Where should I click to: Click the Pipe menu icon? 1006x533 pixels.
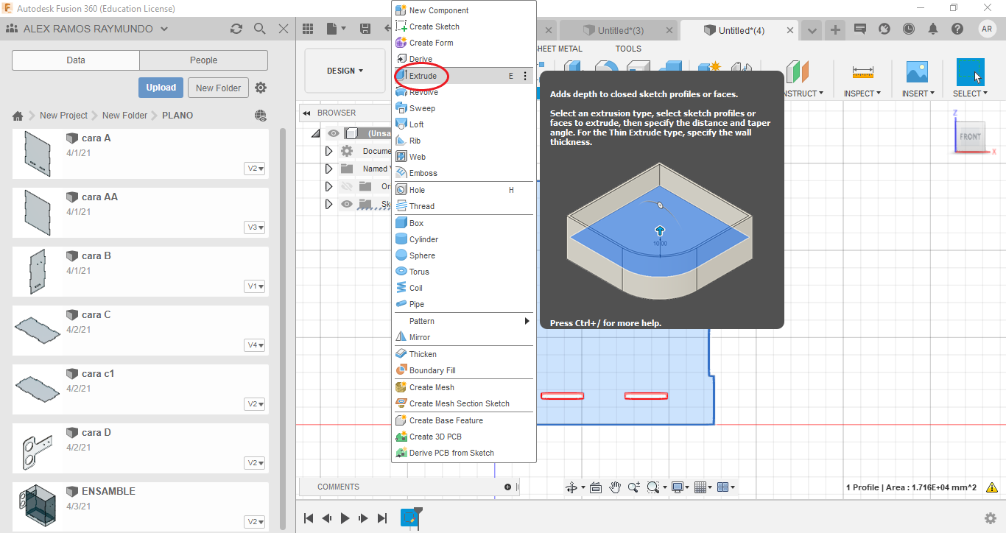coord(401,304)
